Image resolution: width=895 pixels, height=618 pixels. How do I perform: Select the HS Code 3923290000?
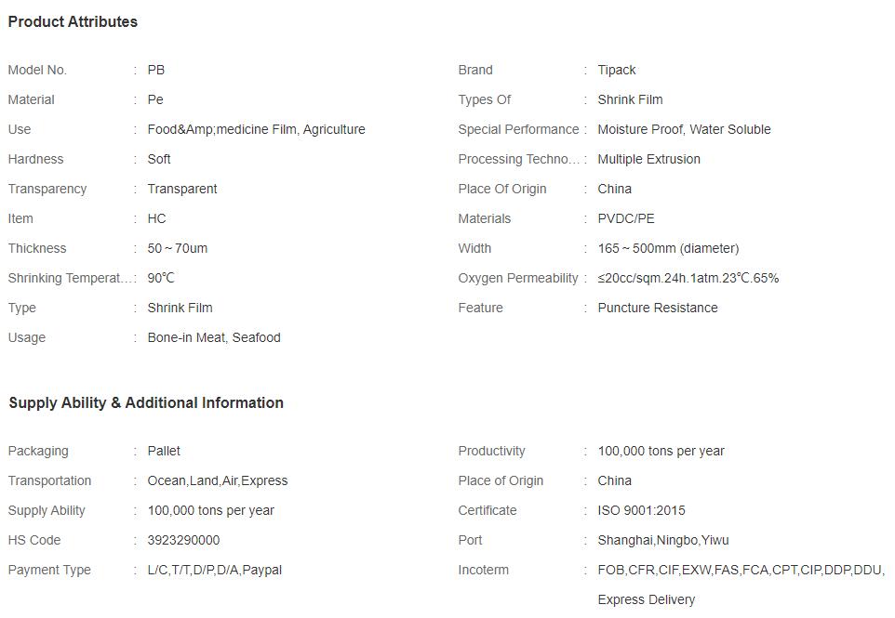click(183, 540)
